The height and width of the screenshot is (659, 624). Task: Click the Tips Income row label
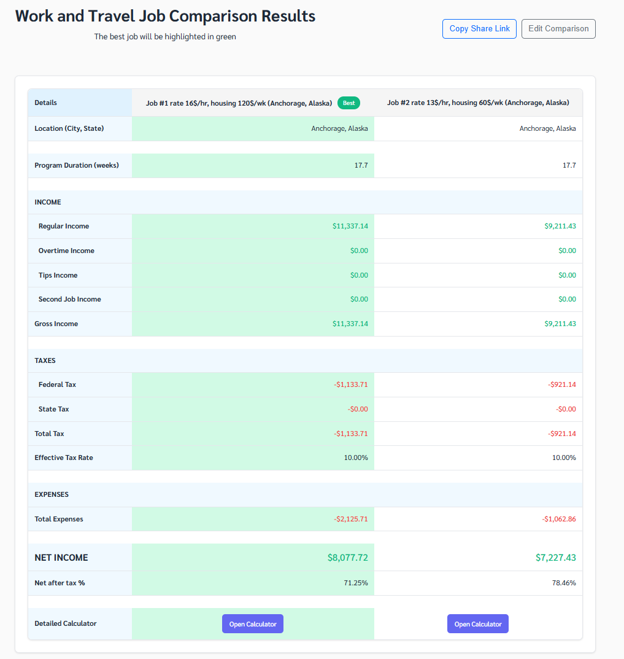point(58,275)
